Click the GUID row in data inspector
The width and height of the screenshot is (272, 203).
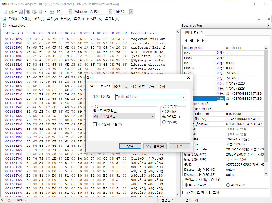[x=223, y=165]
